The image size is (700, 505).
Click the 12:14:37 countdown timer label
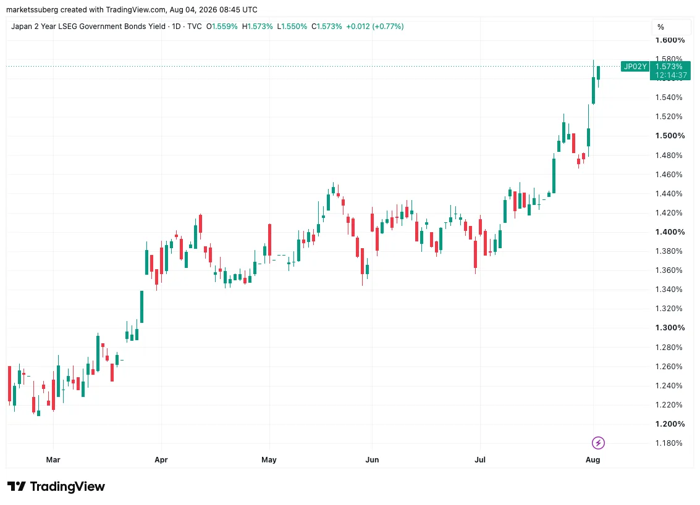671,75
